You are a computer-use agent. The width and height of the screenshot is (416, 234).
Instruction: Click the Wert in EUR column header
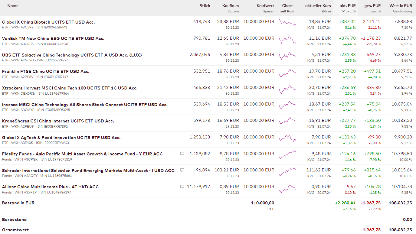[401, 5]
